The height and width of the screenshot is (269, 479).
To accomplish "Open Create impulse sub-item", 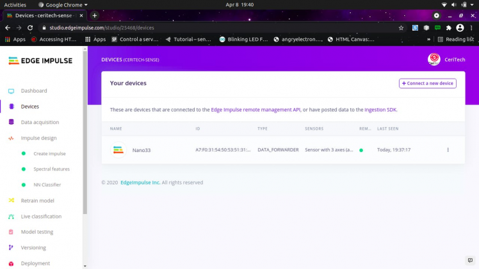I will pyautogui.click(x=49, y=153).
